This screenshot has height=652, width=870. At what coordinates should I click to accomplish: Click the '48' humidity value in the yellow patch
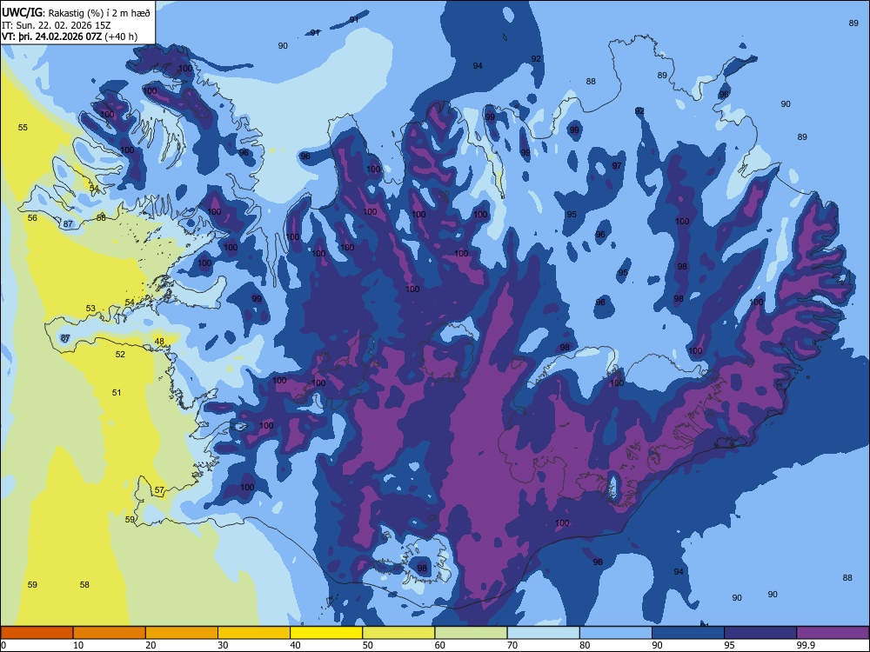click(159, 342)
